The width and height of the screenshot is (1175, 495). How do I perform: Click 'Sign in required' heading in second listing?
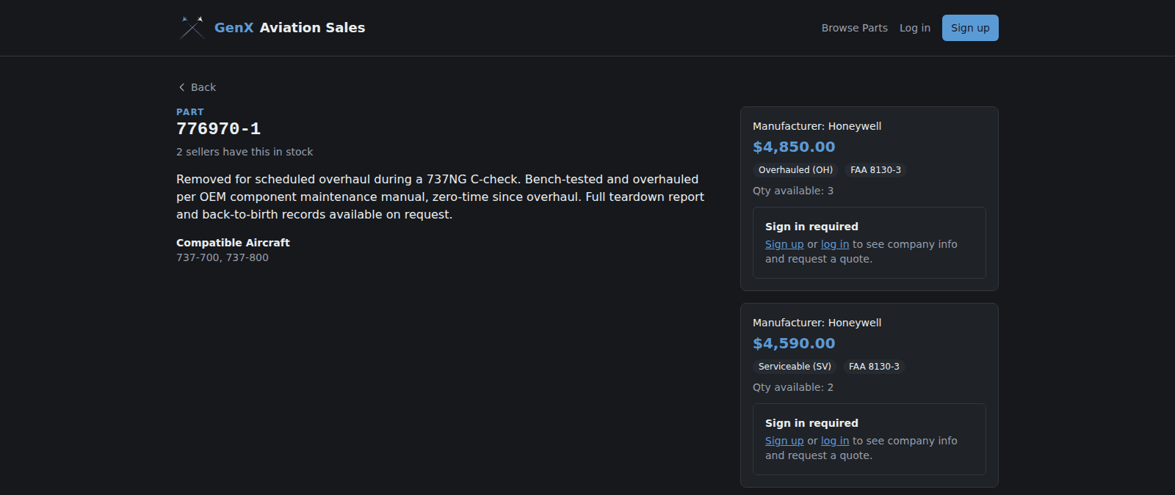click(811, 423)
